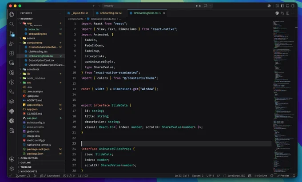This screenshot has height=182, width=302.
Task: Open the Search view in activity bar
Action: [12, 24]
